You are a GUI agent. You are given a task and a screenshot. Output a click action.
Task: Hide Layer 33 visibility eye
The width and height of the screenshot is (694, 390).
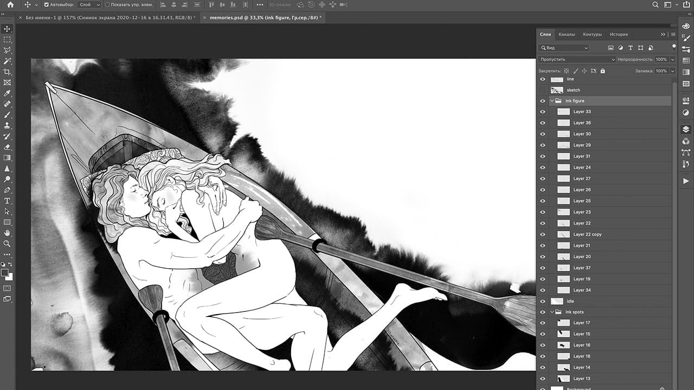click(543, 112)
